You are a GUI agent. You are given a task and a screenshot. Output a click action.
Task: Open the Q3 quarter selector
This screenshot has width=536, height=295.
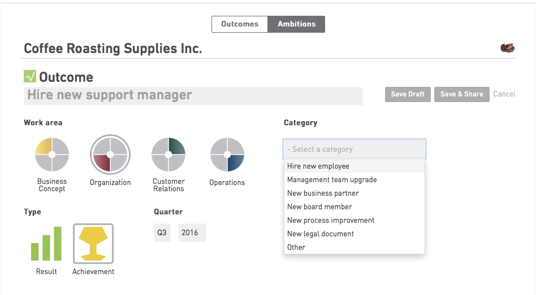(162, 232)
